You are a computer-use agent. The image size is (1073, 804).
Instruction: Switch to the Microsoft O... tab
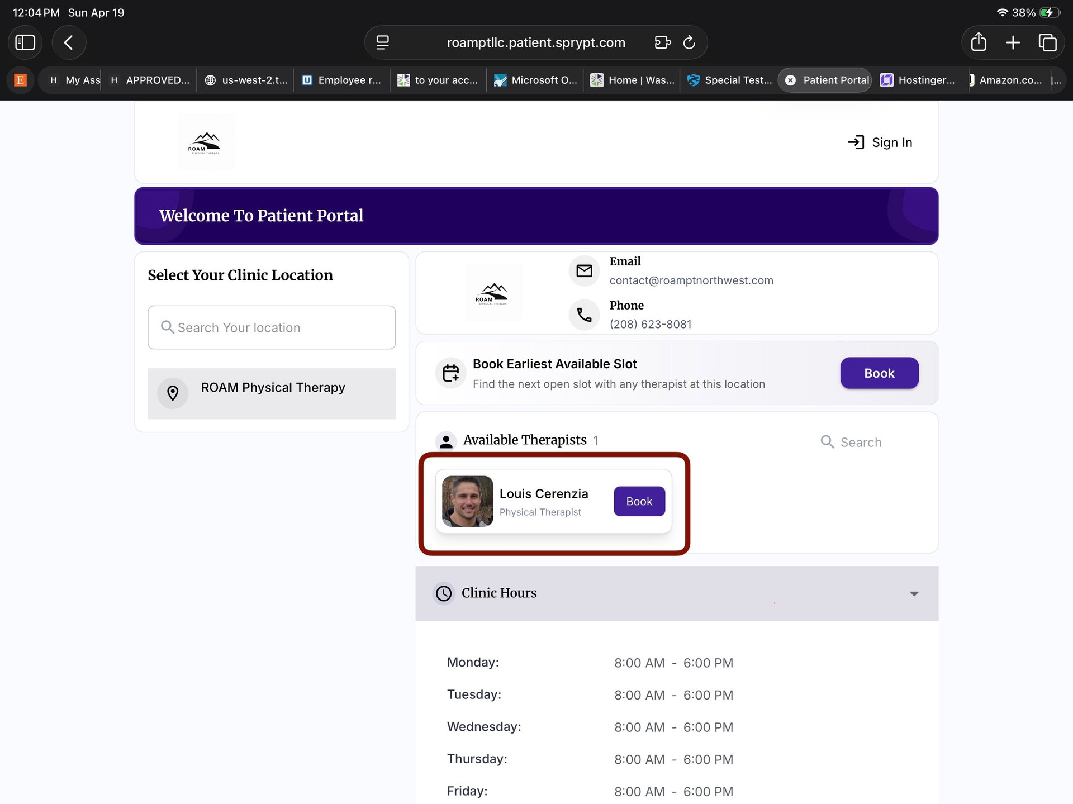tap(535, 80)
